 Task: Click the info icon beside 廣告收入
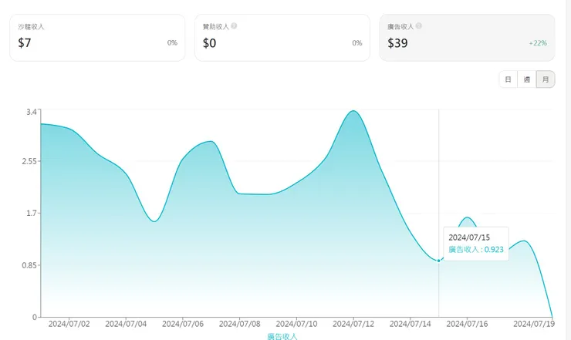click(x=419, y=26)
